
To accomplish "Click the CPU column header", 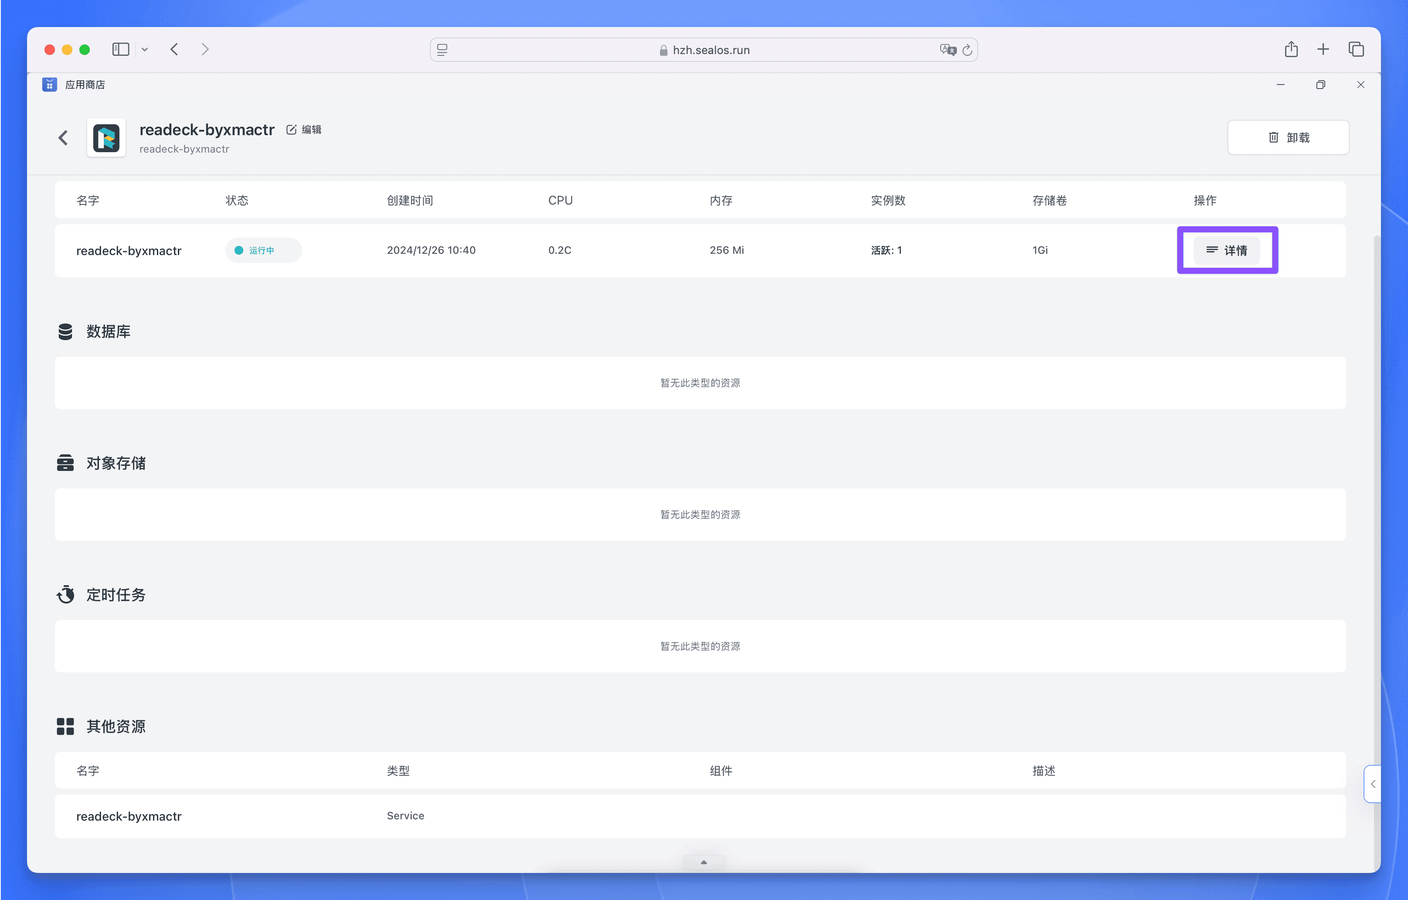I will coord(560,201).
